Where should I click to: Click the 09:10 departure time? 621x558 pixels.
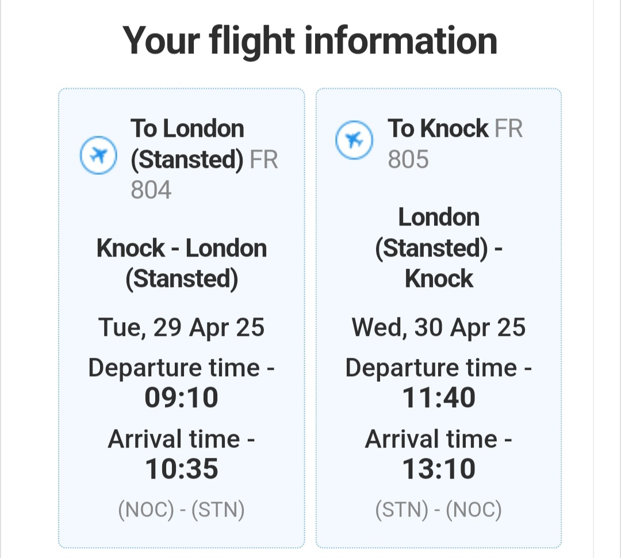tap(181, 398)
